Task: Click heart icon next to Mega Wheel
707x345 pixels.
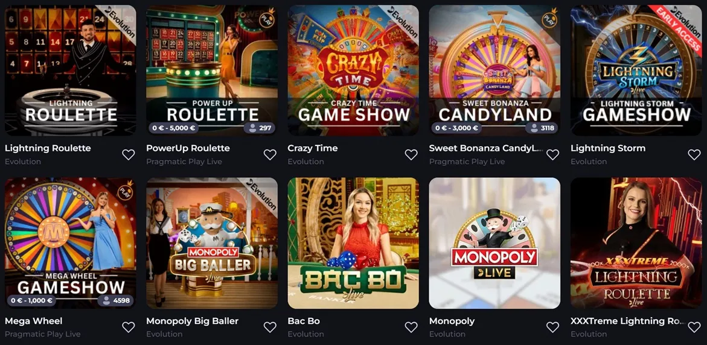Action: [x=129, y=327]
